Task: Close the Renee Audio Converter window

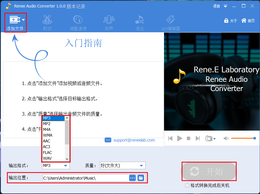Action: (253, 6)
